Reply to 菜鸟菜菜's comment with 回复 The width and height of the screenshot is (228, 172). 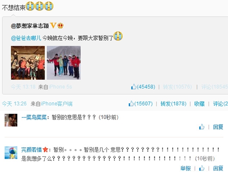218,127
